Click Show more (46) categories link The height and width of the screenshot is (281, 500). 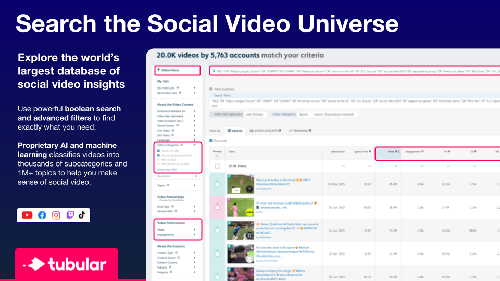coord(167,170)
